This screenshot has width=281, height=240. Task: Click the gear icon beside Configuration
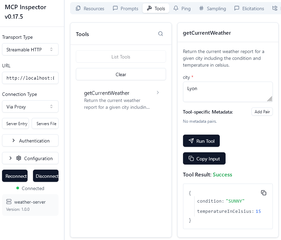19,158
